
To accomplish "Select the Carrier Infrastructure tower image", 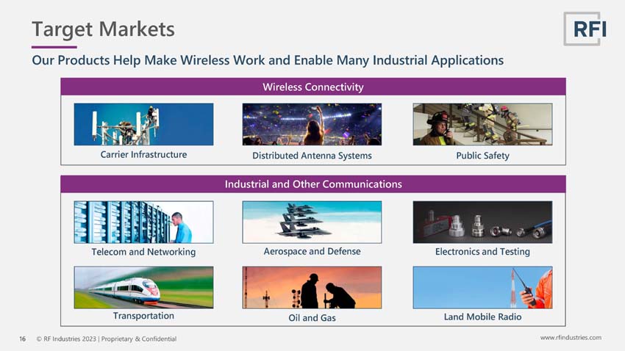I will (x=143, y=124).
